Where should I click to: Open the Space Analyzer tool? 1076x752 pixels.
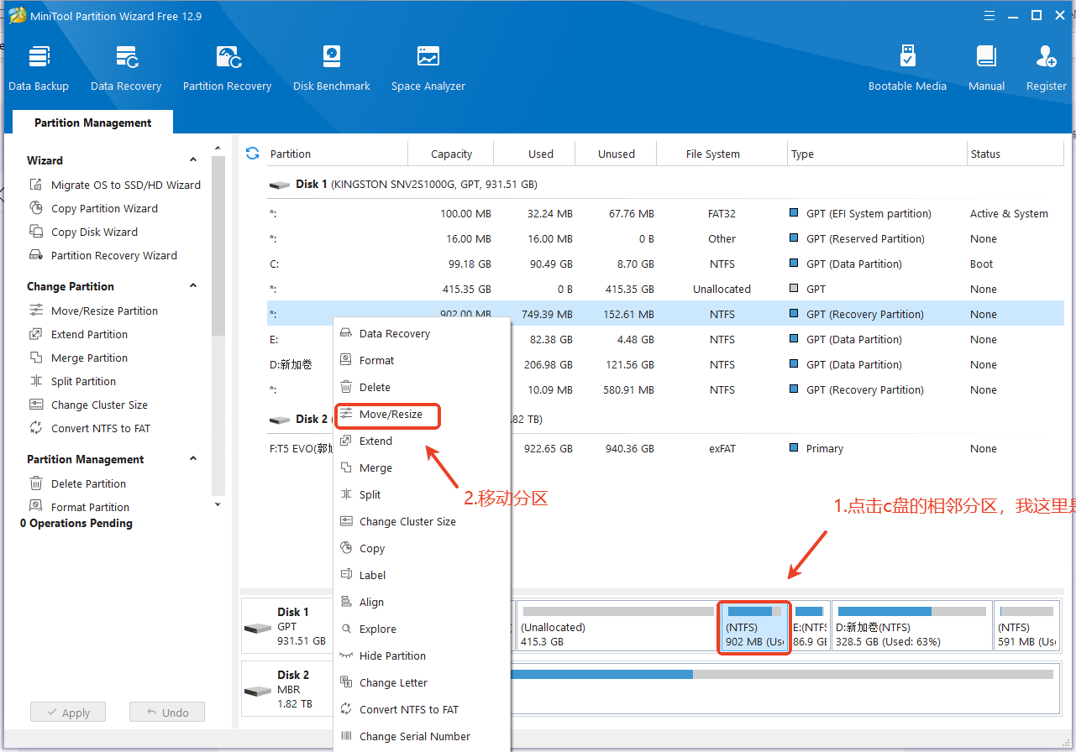428,68
